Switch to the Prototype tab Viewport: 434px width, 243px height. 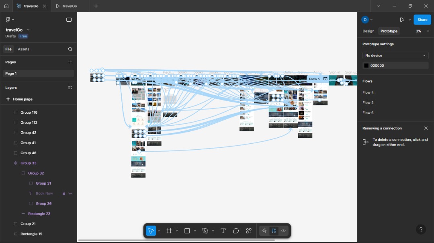pos(389,31)
